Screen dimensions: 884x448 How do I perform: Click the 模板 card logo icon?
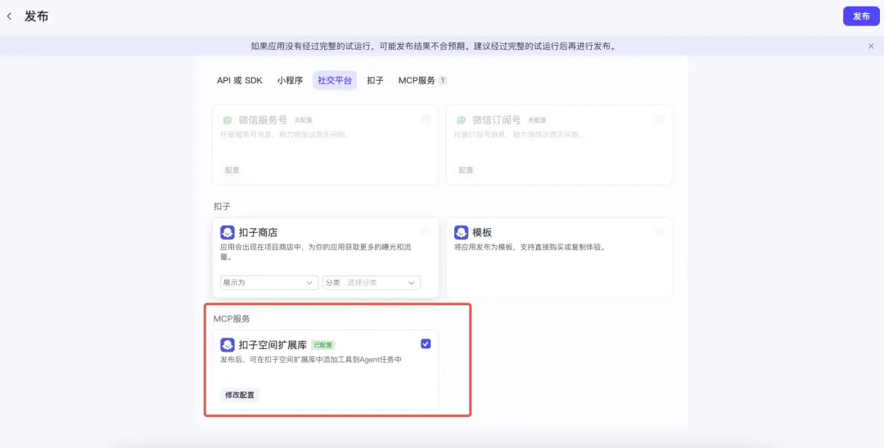(x=462, y=232)
